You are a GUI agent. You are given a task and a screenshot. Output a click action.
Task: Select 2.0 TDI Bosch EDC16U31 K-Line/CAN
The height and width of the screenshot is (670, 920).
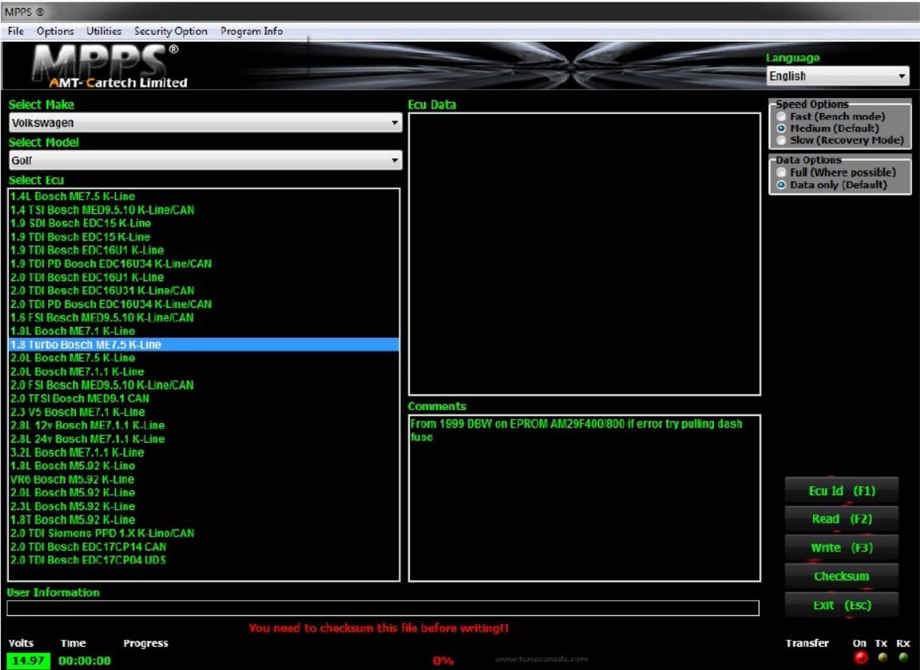204,291
